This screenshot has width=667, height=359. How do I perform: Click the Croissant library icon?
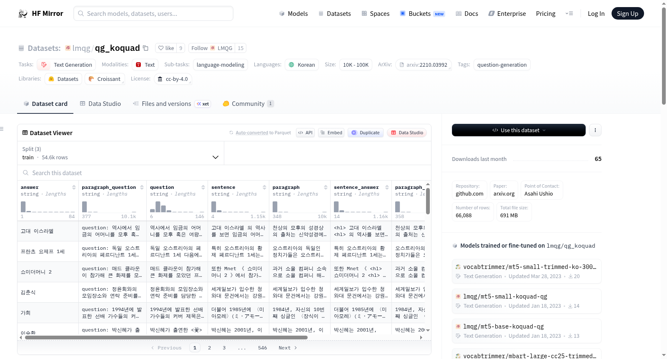[x=91, y=79]
